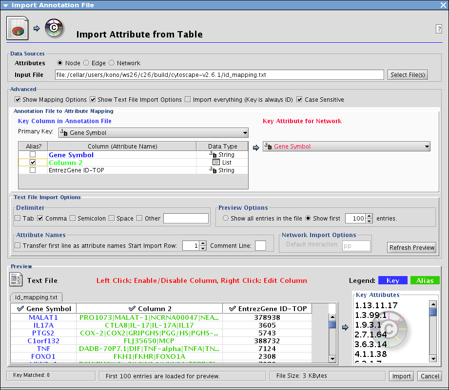Click the Input File path field
Viewport: 449px width, 390px height.
(219, 74)
